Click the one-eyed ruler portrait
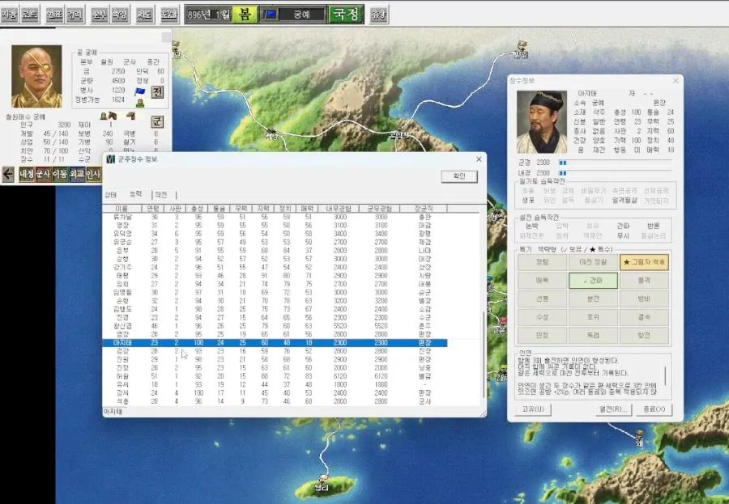This screenshot has height=504, width=729. click(x=36, y=76)
